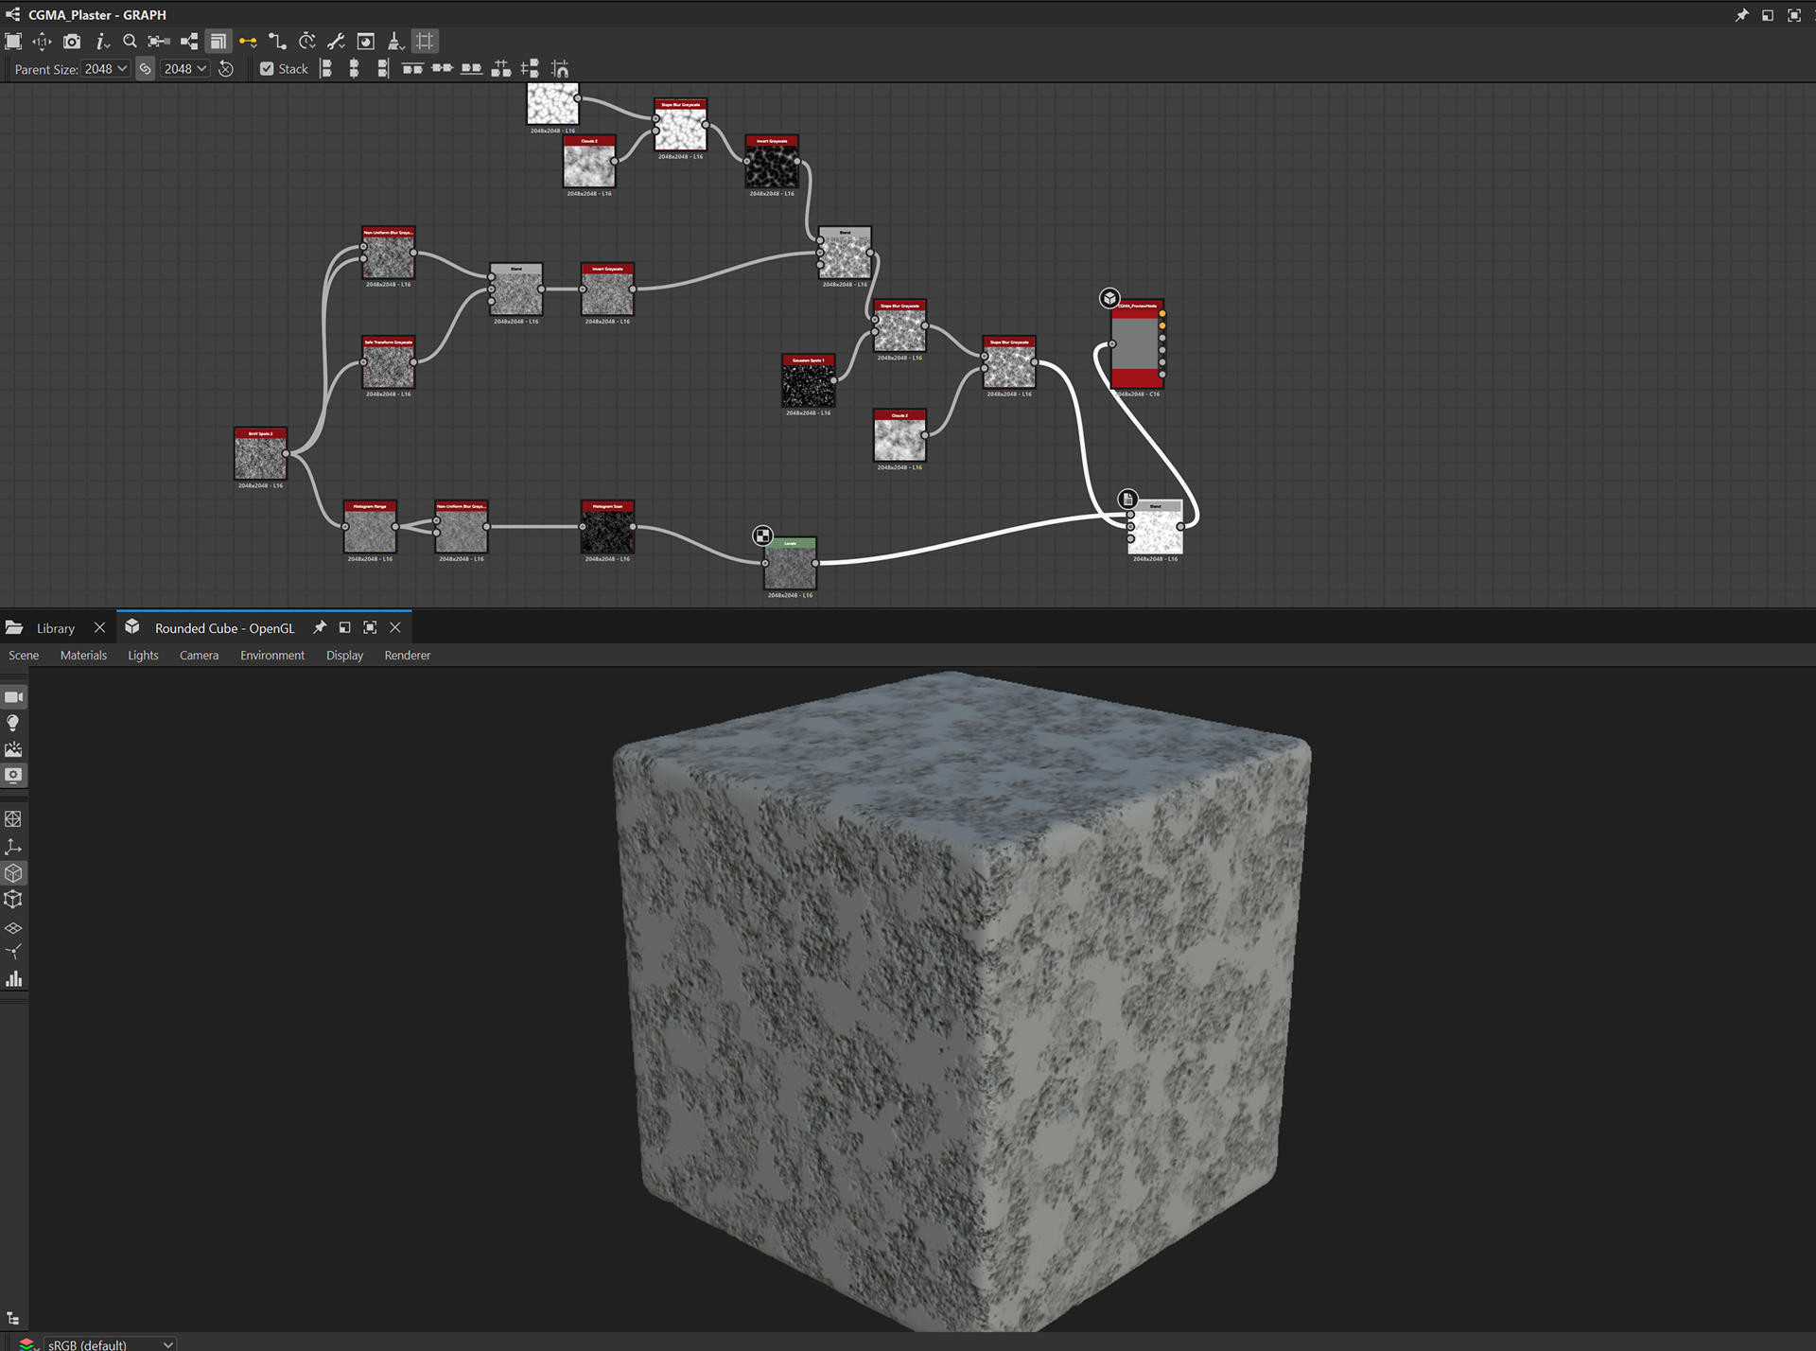Viewport: 1816px width, 1351px height.
Task: Expand the sRGB (default) color profile dropdown
Action: click(x=111, y=1343)
